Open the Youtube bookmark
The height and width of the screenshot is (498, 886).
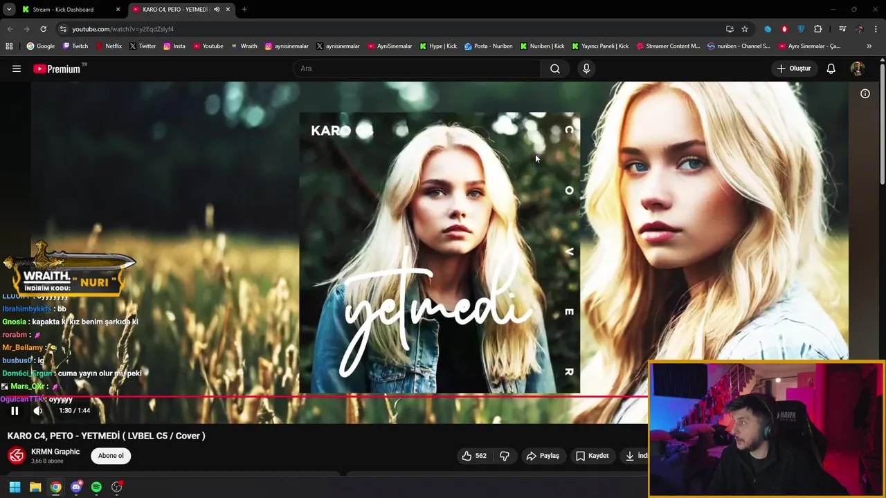click(208, 46)
